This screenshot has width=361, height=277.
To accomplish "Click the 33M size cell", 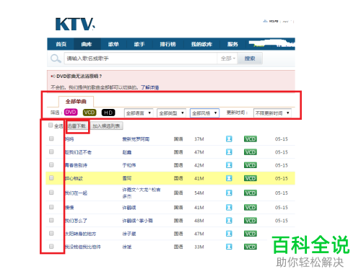I will (x=199, y=247).
